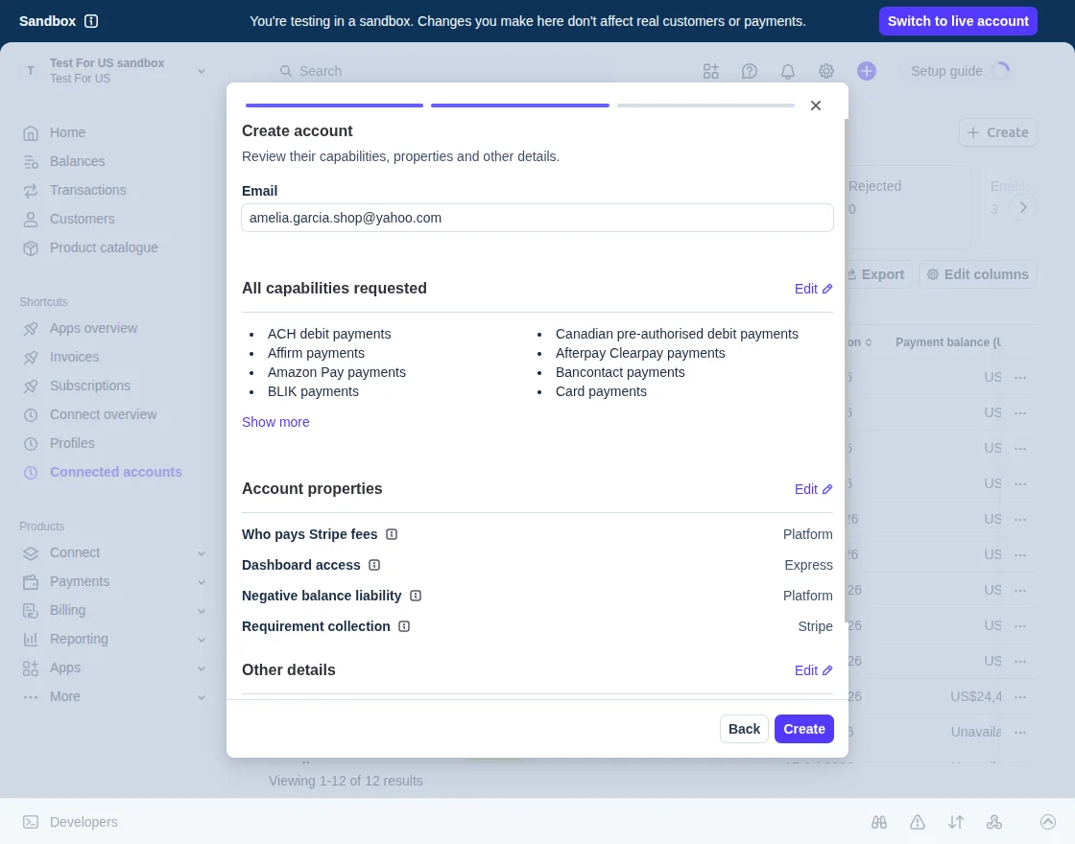This screenshot has height=844, width=1075.
Task: Expand the Apps products section
Action: pyautogui.click(x=202, y=668)
